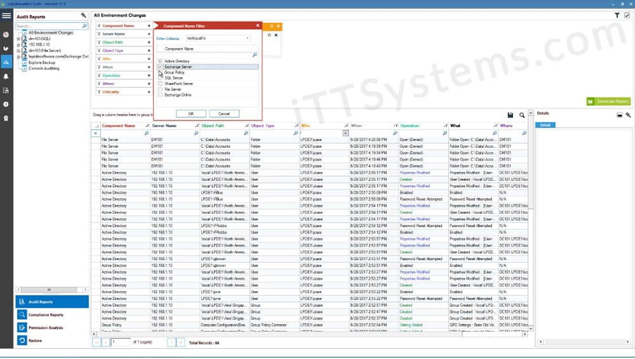The height and width of the screenshot is (359, 635).
Task: Open the Permission Analysis section
Action: (52, 328)
